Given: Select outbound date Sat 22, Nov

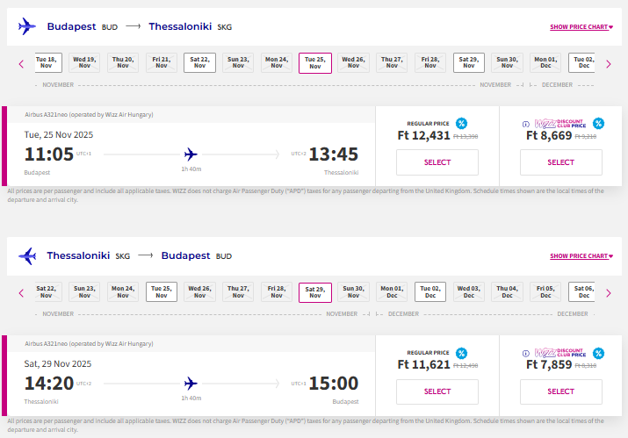Looking at the screenshot, I should (x=199, y=62).
